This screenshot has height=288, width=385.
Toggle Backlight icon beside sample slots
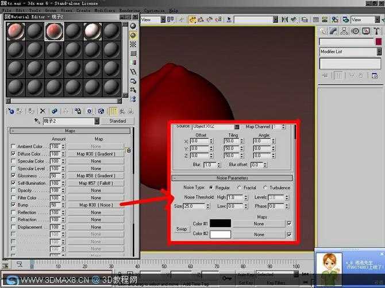(x=133, y=36)
